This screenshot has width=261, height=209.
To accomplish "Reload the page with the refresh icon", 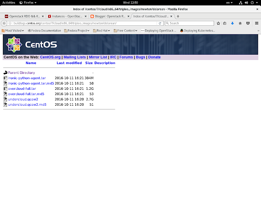I will 160,23.
